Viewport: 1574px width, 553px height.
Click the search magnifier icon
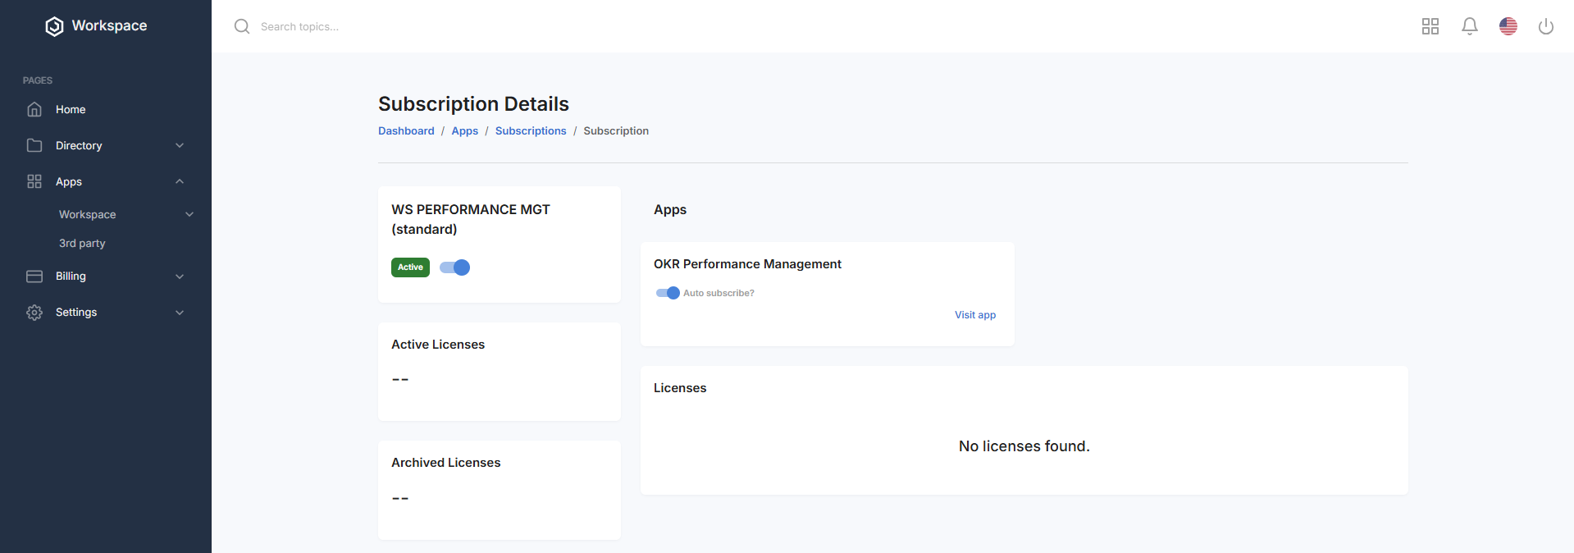[x=242, y=26]
